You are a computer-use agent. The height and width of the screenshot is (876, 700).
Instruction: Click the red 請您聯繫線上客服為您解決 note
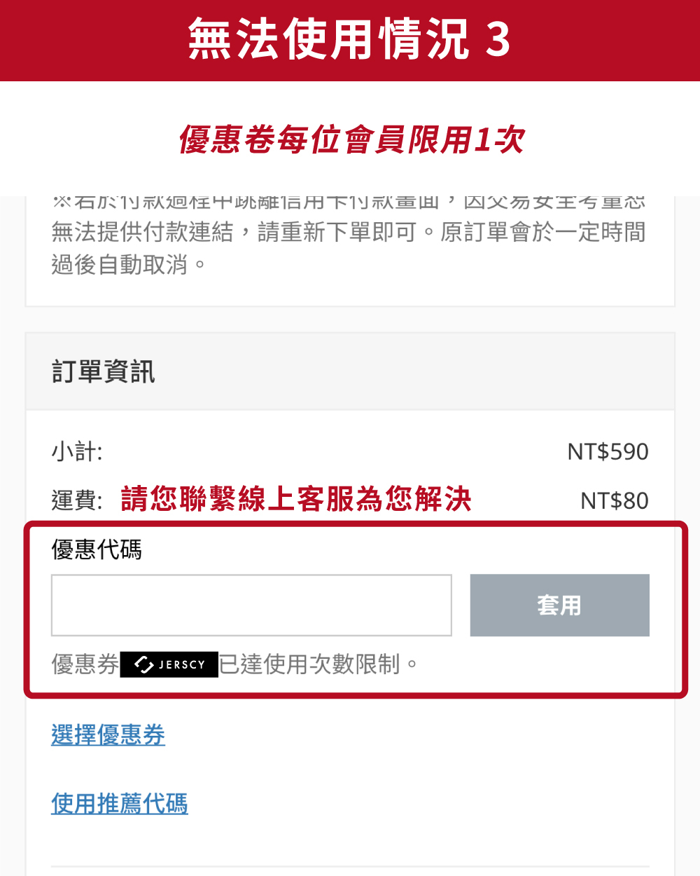click(296, 500)
